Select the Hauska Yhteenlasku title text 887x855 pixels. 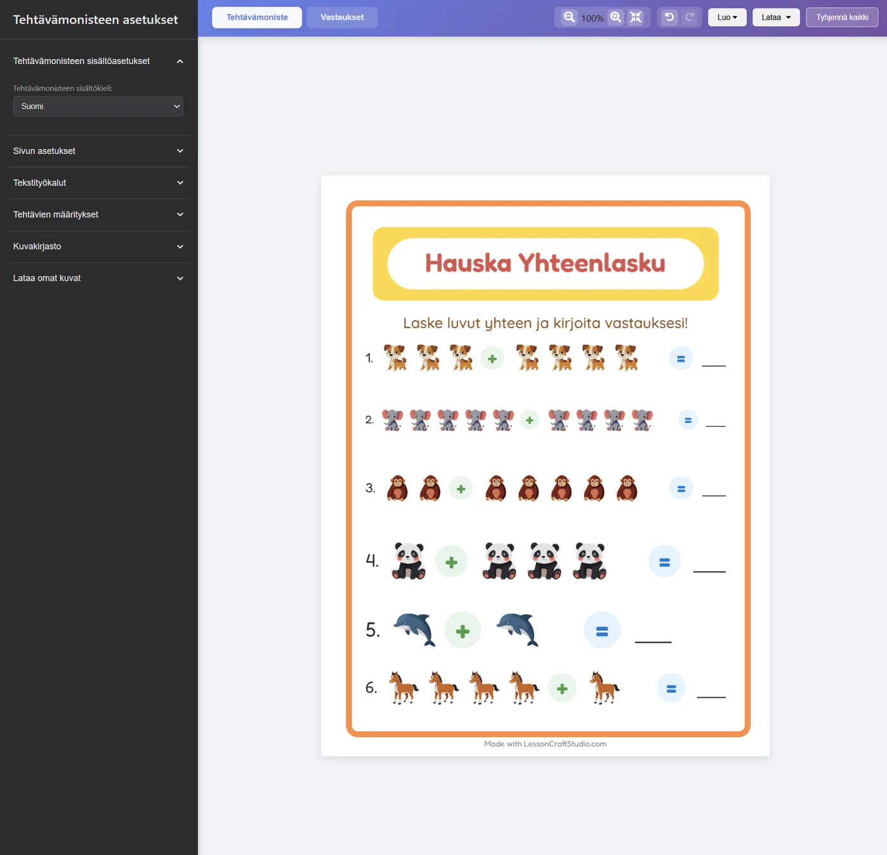coord(546,263)
